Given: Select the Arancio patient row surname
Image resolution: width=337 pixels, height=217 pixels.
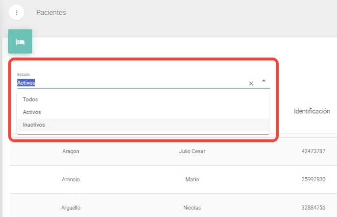Looking at the screenshot, I should click(x=71, y=180).
